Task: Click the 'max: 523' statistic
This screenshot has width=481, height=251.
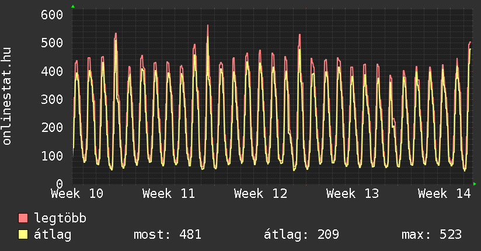Action: 431,235
